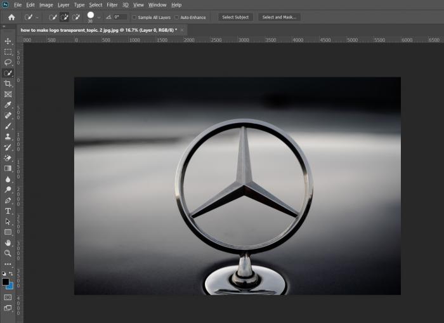Open the Edit Toolbar three-dots menu
This screenshot has height=323, width=444.
(8, 264)
